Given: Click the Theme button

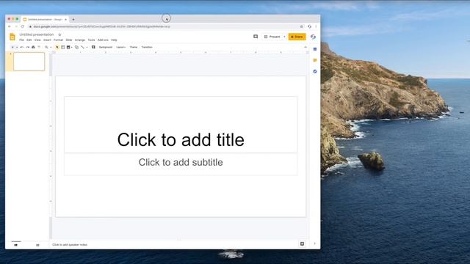Looking at the screenshot, I should pyautogui.click(x=134, y=47).
